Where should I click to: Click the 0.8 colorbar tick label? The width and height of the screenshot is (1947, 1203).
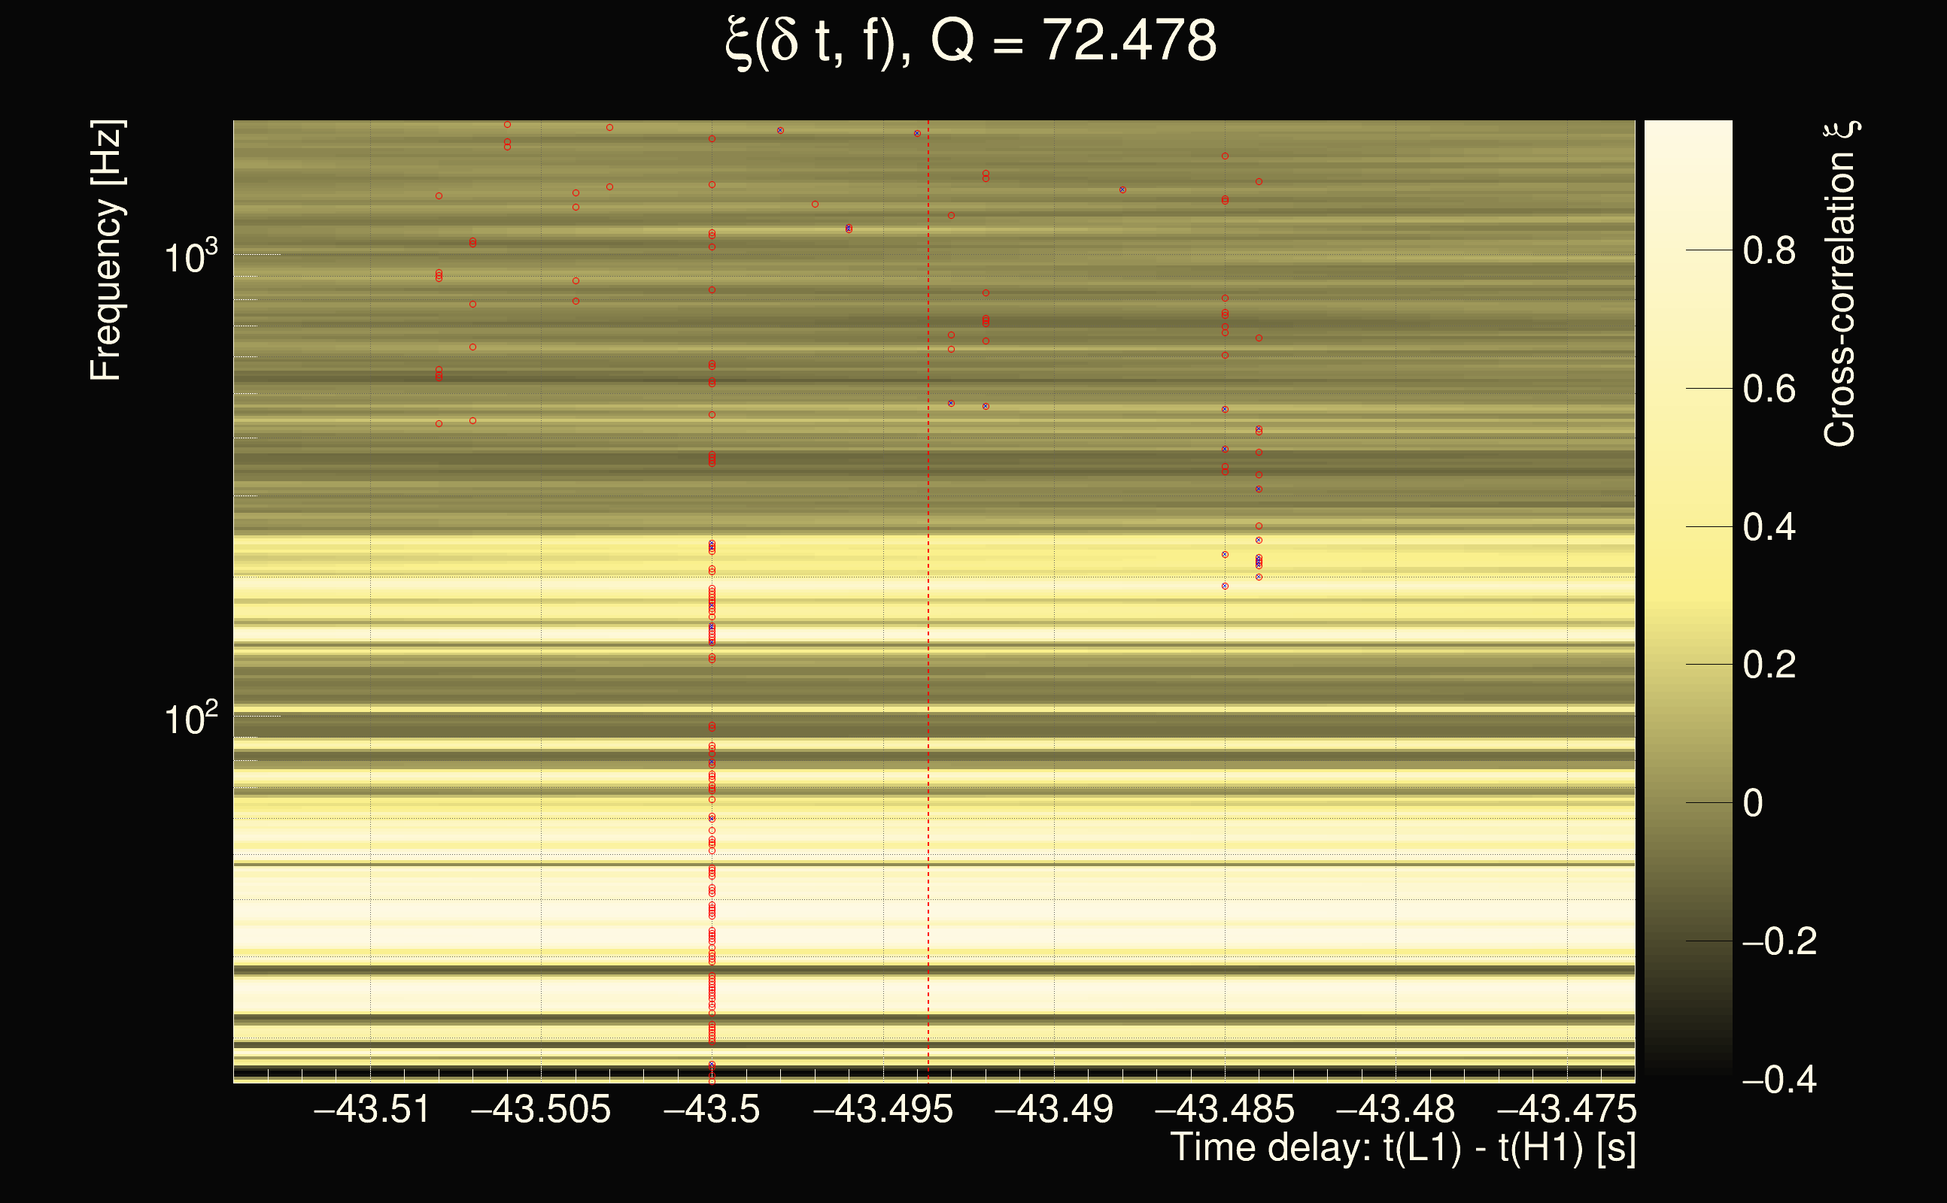(x=1769, y=251)
